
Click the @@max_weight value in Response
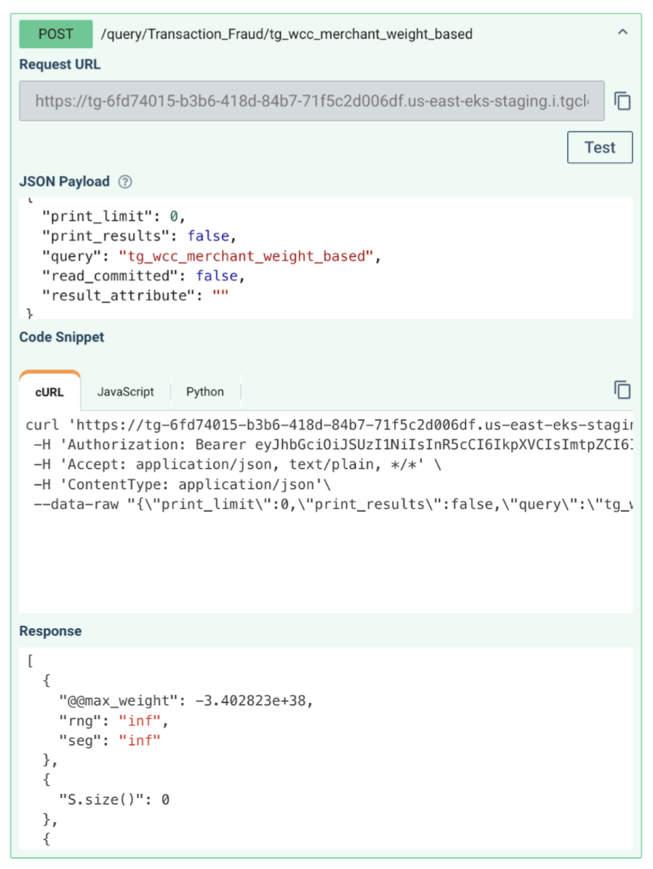pos(253,701)
